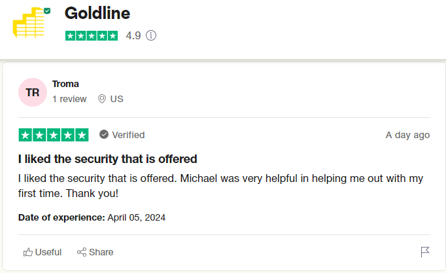Click the '1 review' count under Troma
Image resolution: width=446 pixels, height=273 pixels.
coord(69,99)
